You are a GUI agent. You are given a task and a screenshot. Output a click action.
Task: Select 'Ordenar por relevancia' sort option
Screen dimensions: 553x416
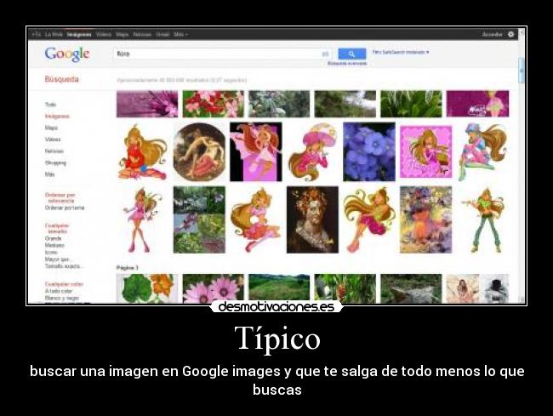click(60, 197)
